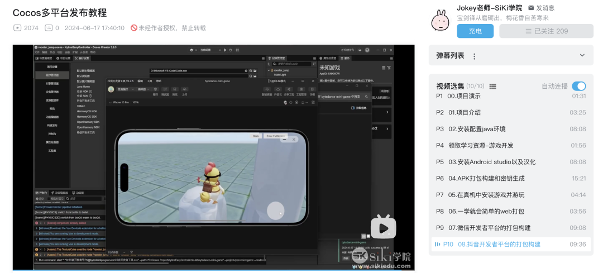Select 资源数据库 in the video's preferences sidebar
The image size is (603, 273).
coord(52,100)
